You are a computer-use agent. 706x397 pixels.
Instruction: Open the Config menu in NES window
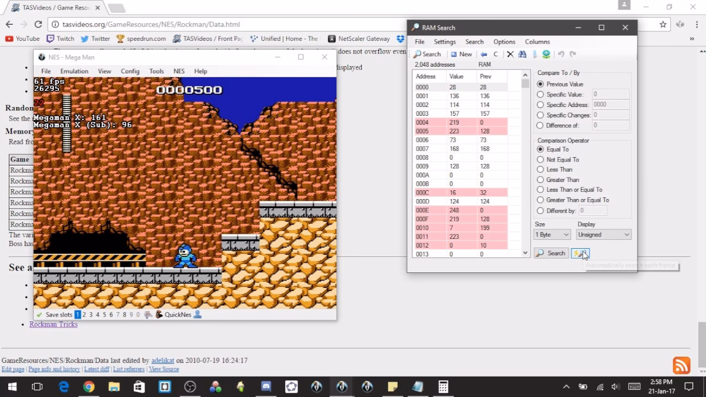(130, 71)
